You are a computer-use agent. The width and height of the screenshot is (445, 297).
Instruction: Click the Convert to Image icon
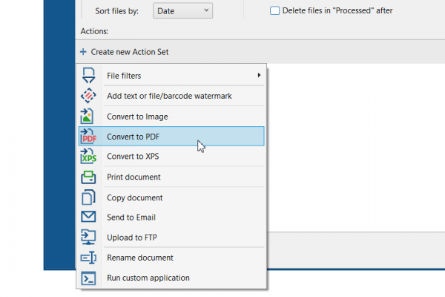[x=88, y=116]
